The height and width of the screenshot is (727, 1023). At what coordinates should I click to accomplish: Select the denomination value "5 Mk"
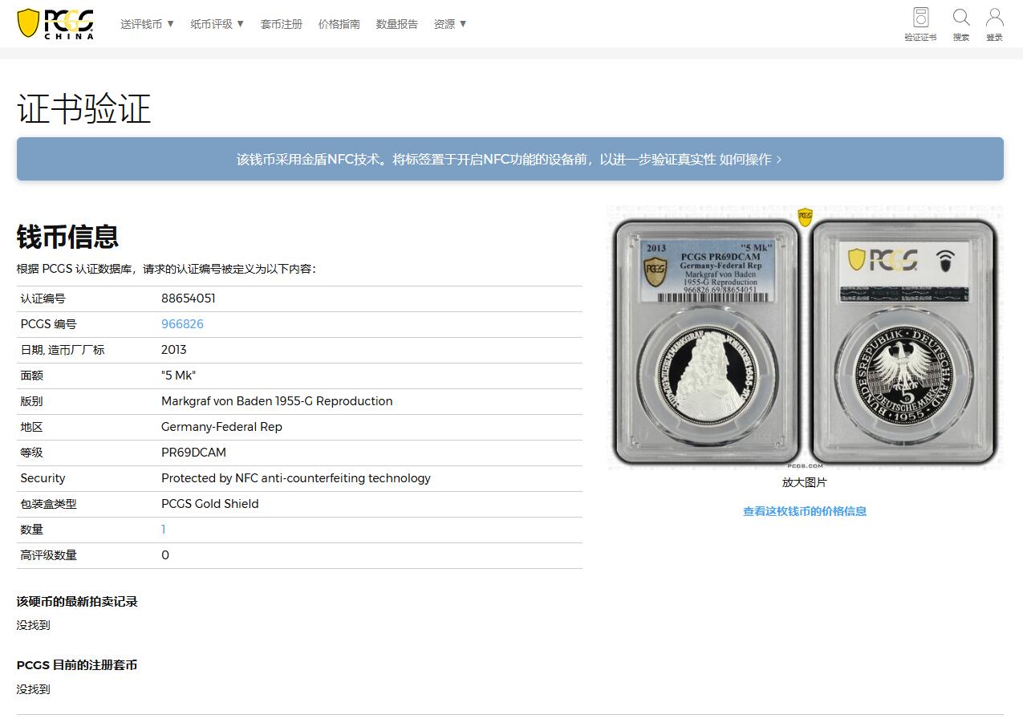tap(178, 376)
